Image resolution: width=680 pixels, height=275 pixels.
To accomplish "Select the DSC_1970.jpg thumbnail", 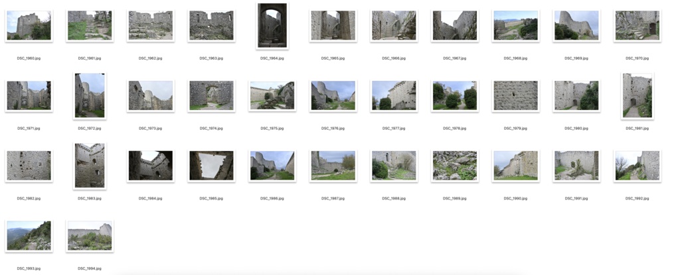I will (637, 26).
